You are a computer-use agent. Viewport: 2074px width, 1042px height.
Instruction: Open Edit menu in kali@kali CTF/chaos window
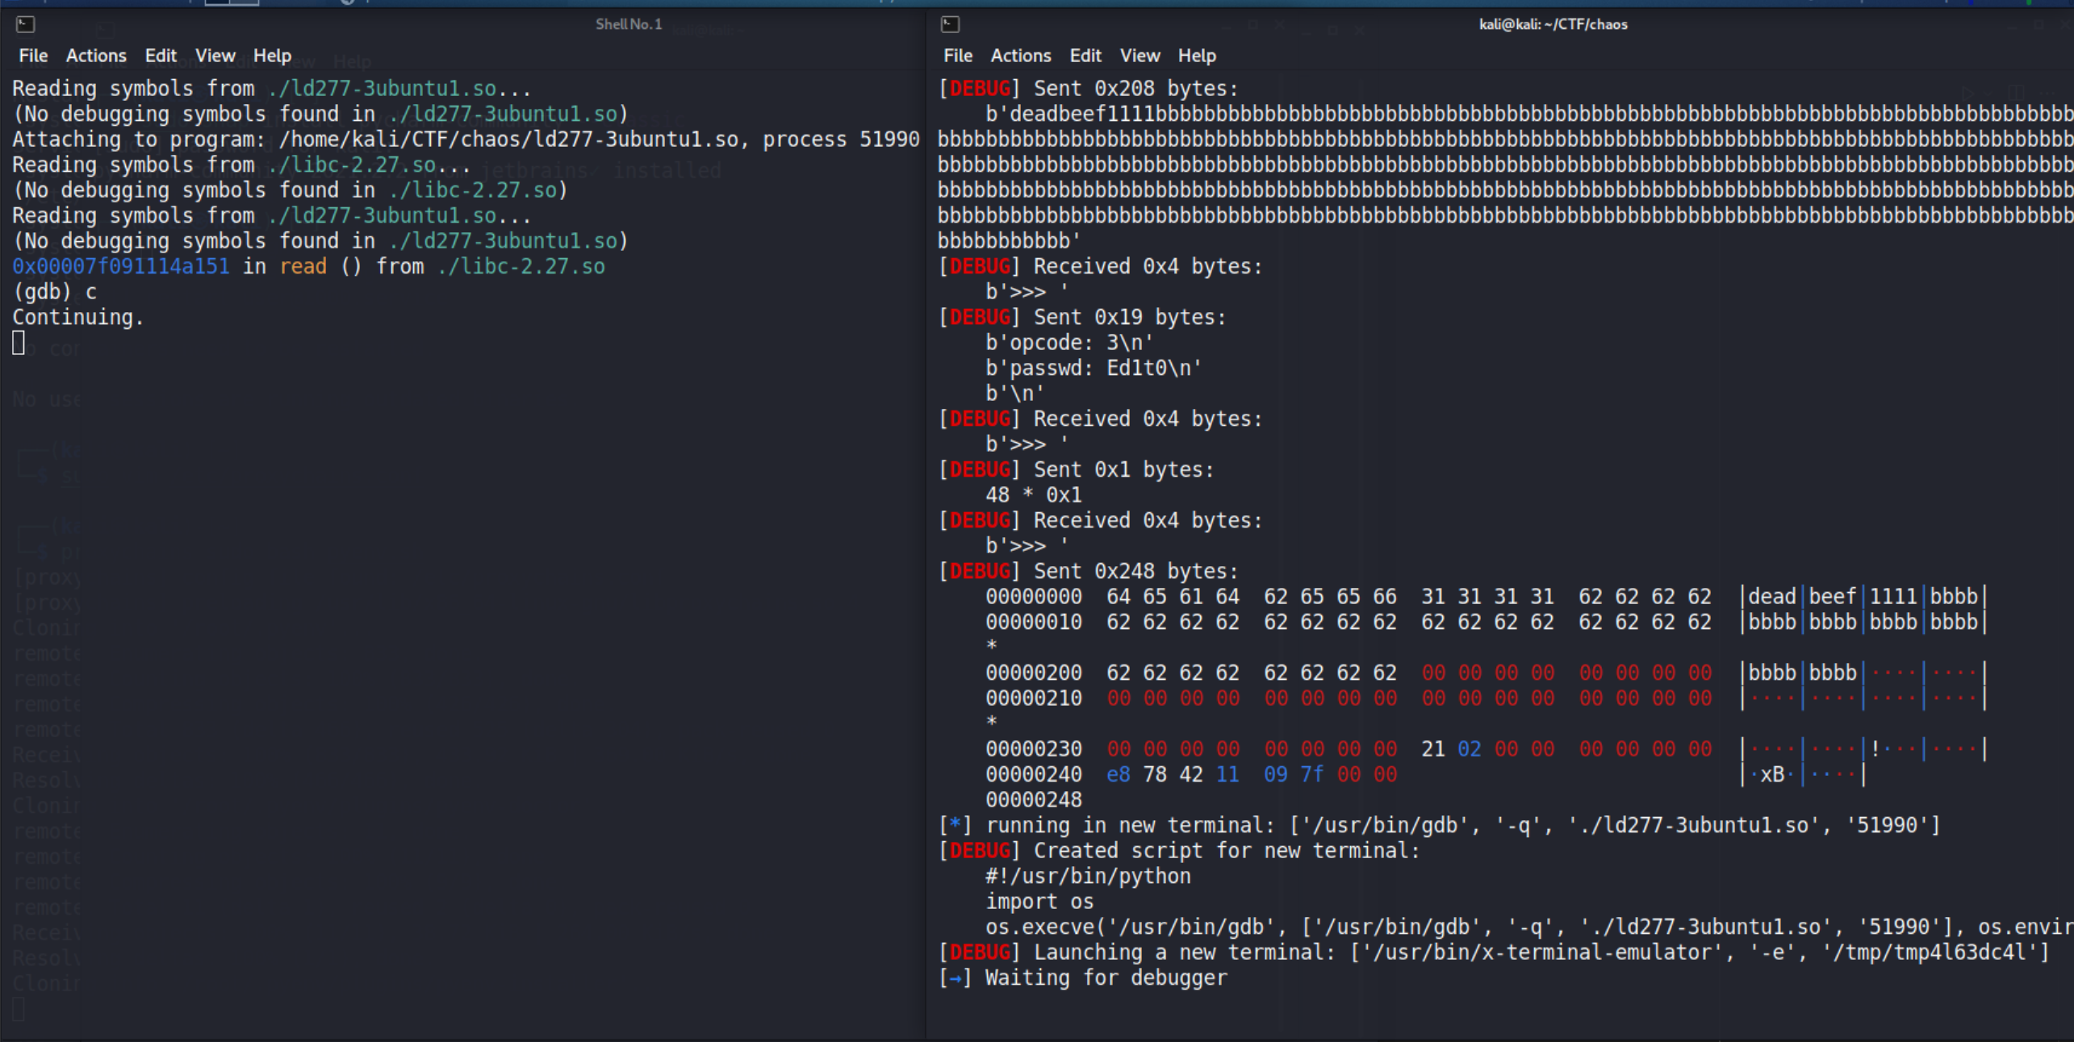point(1085,56)
